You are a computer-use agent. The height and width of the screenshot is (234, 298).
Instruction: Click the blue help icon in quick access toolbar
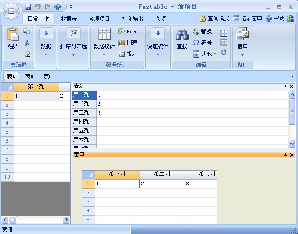coord(58,7)
